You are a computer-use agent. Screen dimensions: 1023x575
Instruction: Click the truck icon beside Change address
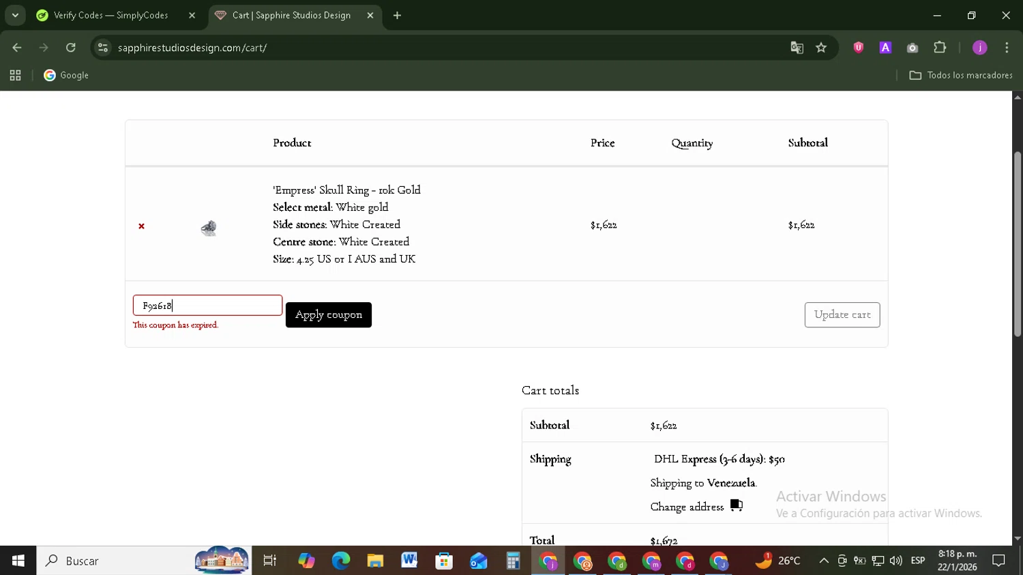(x=737, y=505)
